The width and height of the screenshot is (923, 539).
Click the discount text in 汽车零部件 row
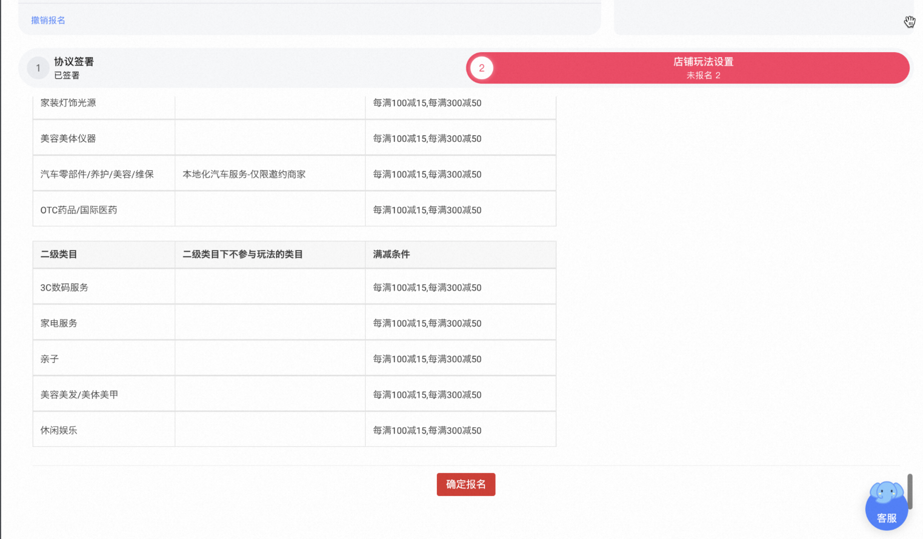[427, 174]
